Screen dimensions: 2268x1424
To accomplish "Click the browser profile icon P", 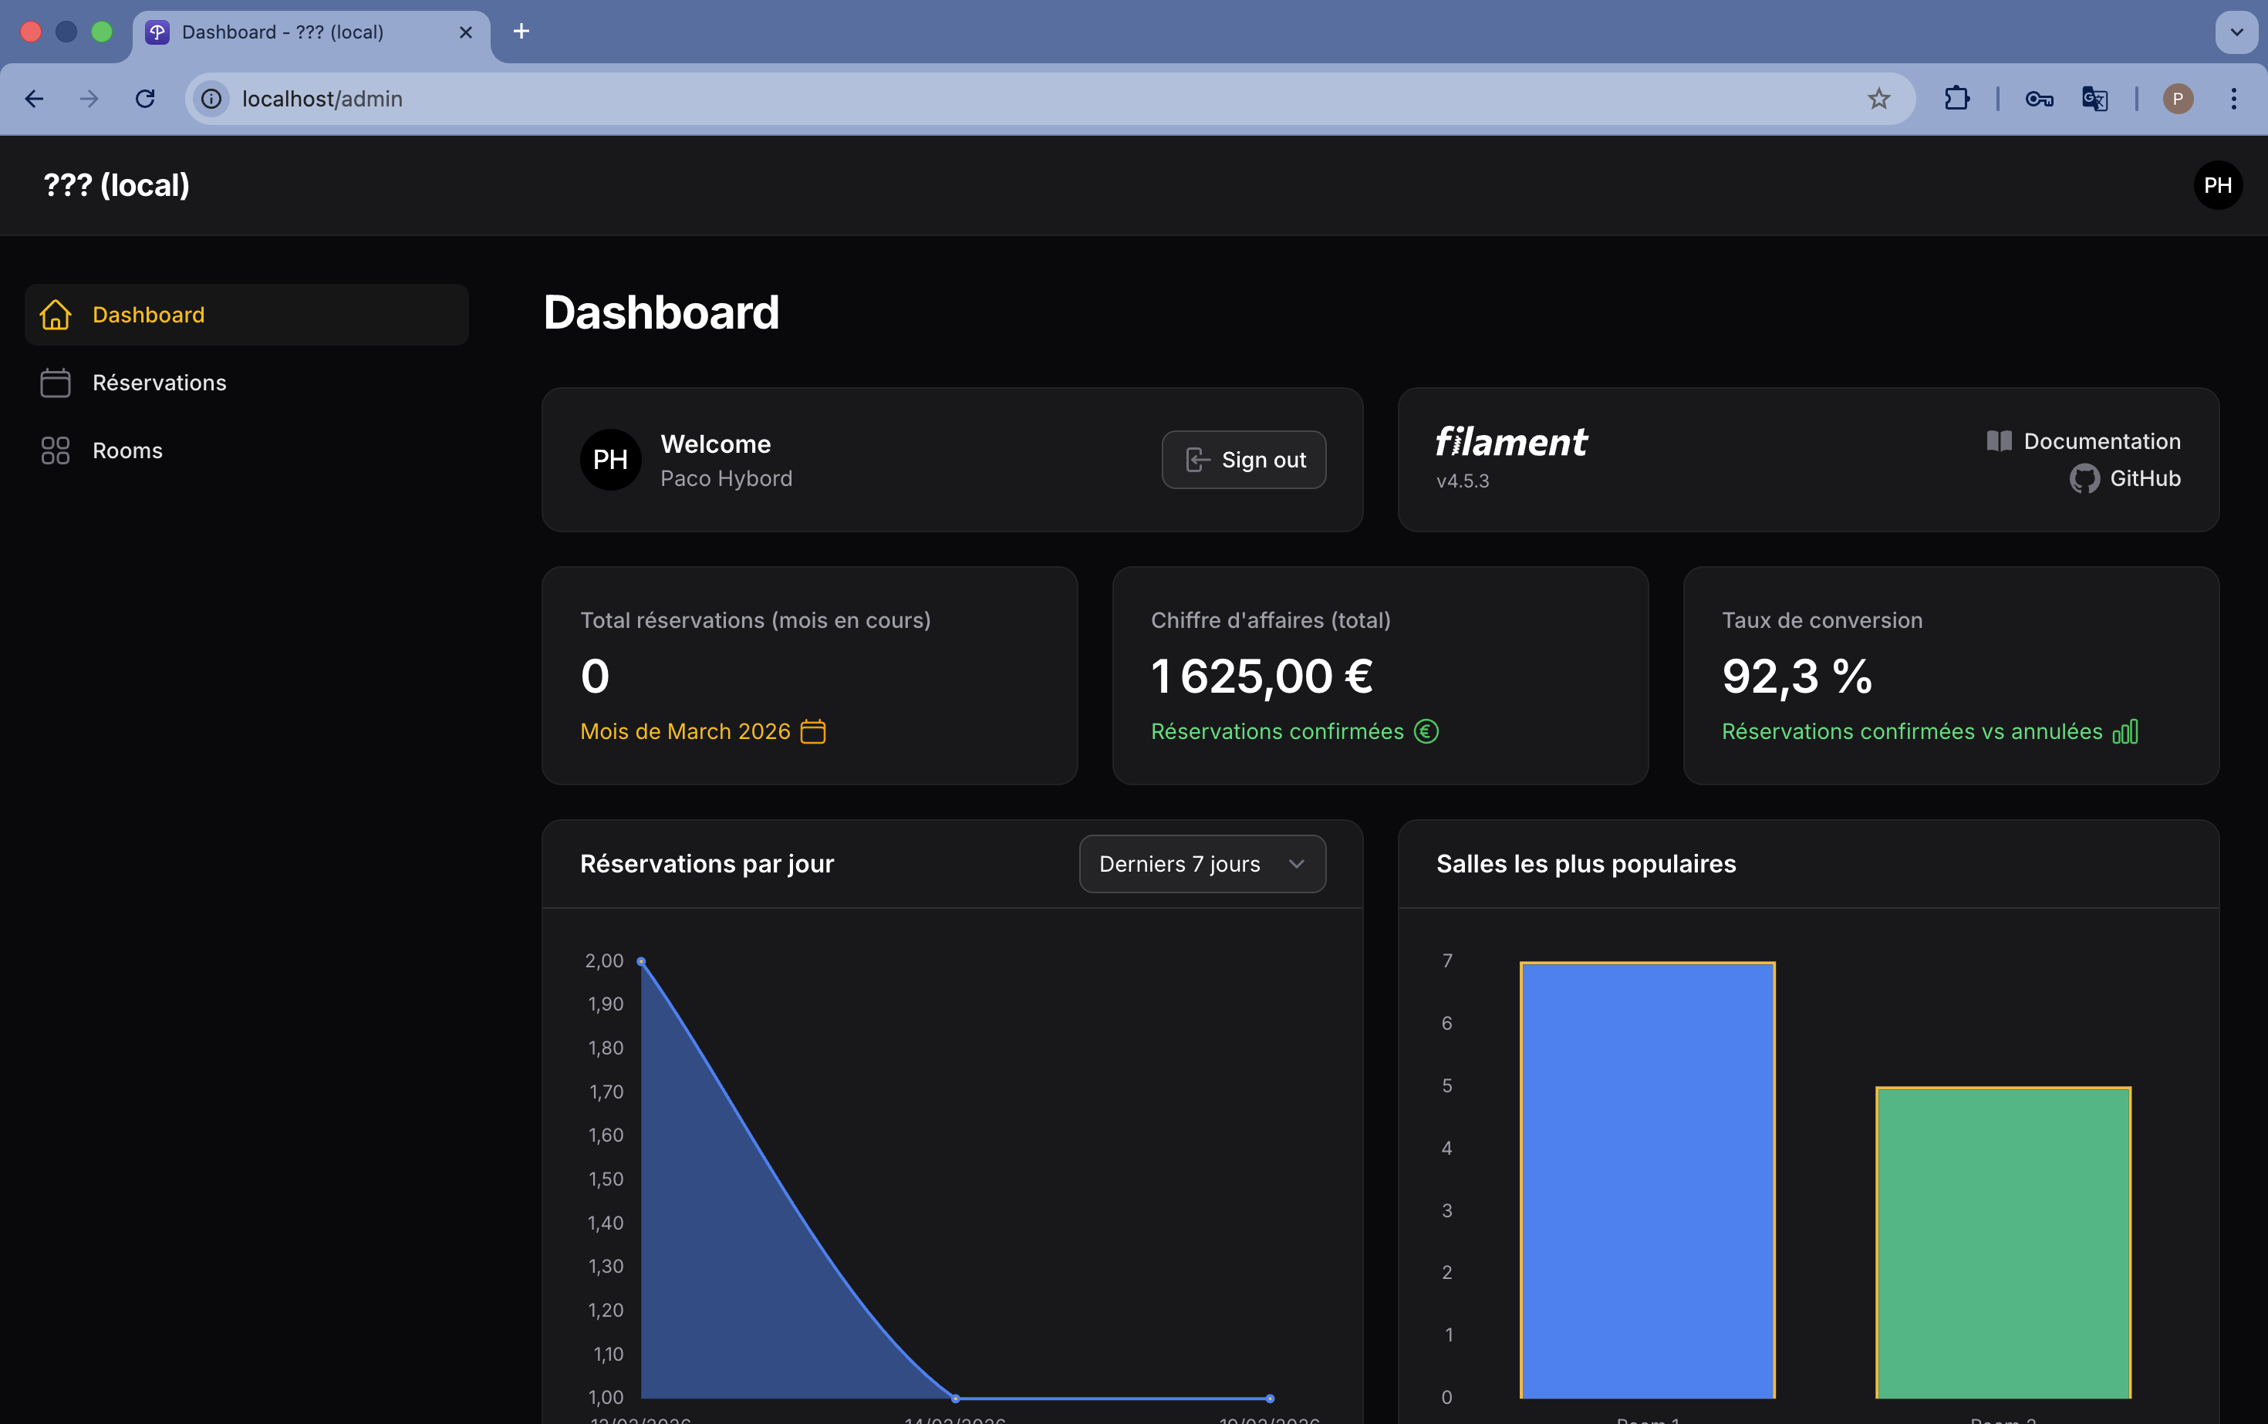I will [2178, 98].
